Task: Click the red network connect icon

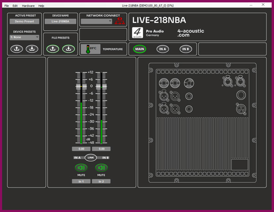Action: click(x=120, y=21)
